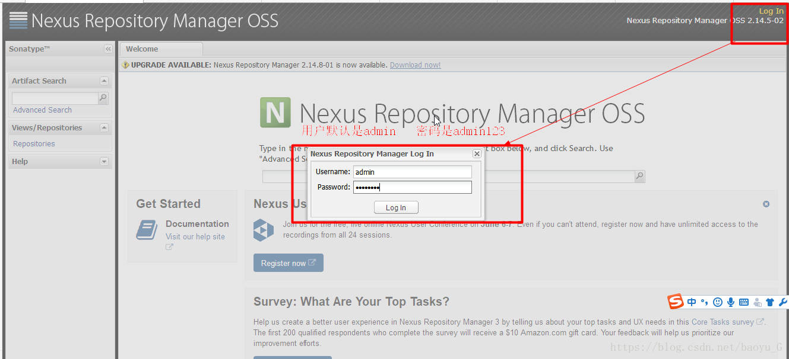Click the Sogou S input method icon
This screenshot has height=359, width=789.
coord(676,302)
